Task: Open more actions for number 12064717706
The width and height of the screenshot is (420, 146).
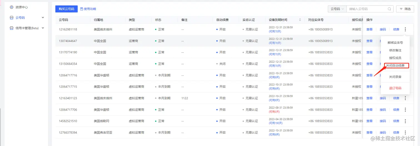Action: [405, 110]
